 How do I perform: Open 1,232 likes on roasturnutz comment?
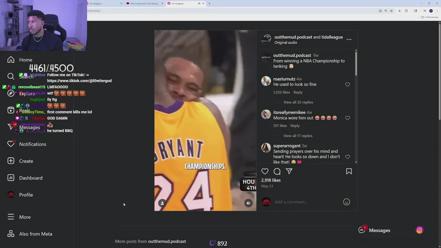click(x=281, y=92)
